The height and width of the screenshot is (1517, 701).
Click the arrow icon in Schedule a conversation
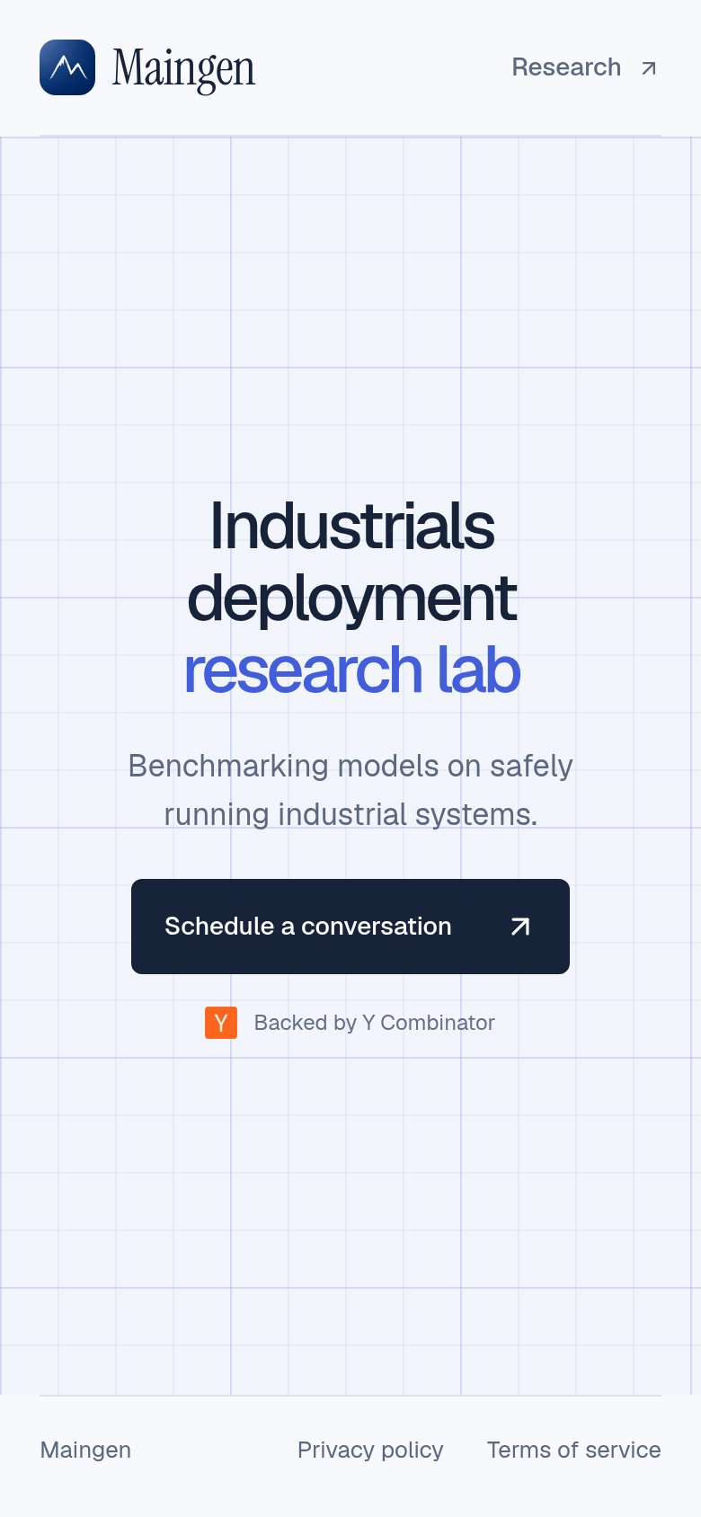520,927
